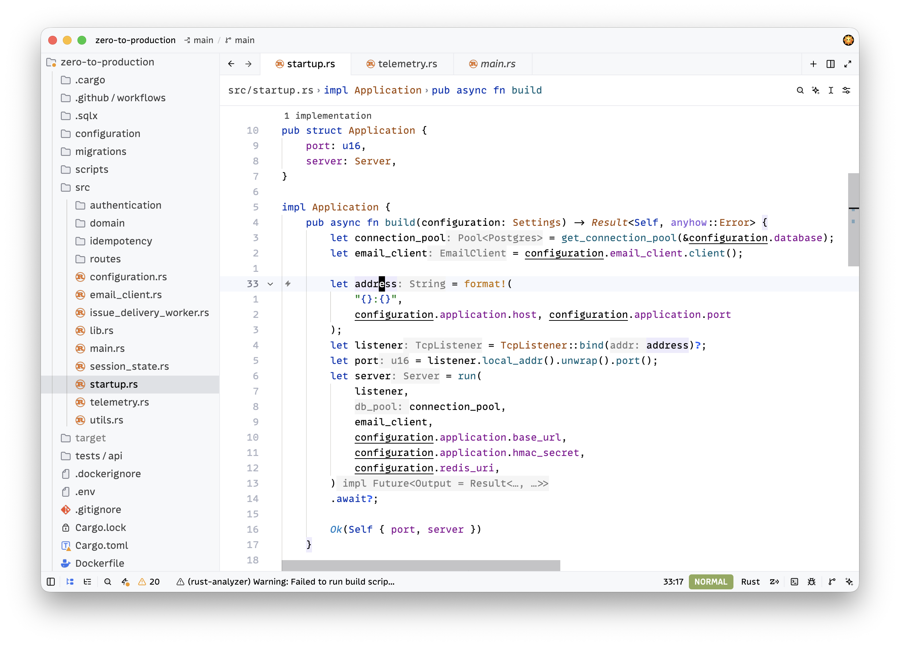
Task: Click the text cursor selections icon in toolbar
Action: pos(831,90)
